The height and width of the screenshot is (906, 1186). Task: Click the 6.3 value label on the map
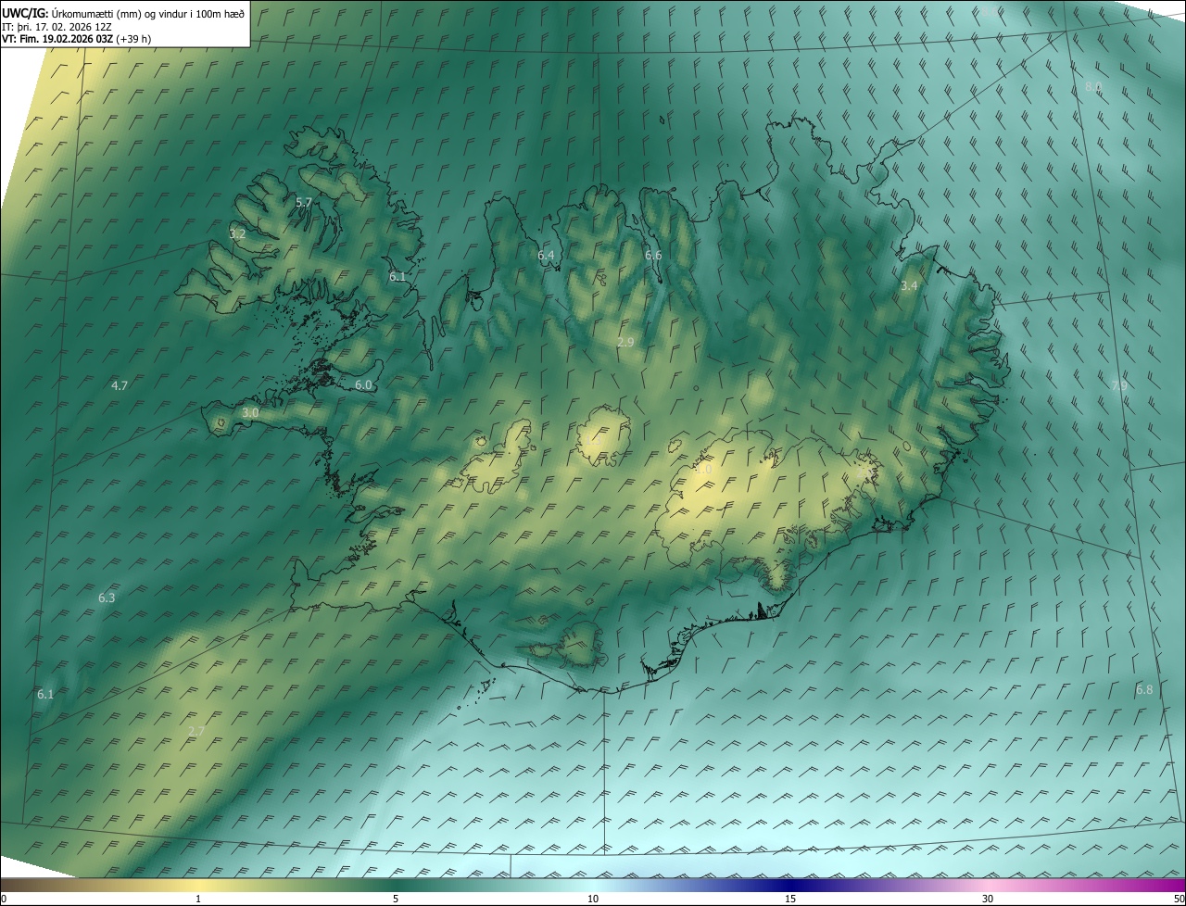(107, 598)
